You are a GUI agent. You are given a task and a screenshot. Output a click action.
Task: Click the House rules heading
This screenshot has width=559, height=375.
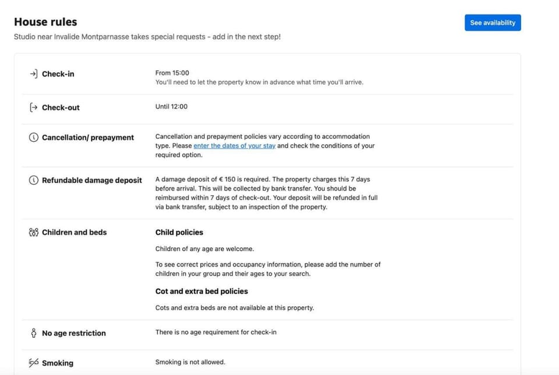click(45, 22)
